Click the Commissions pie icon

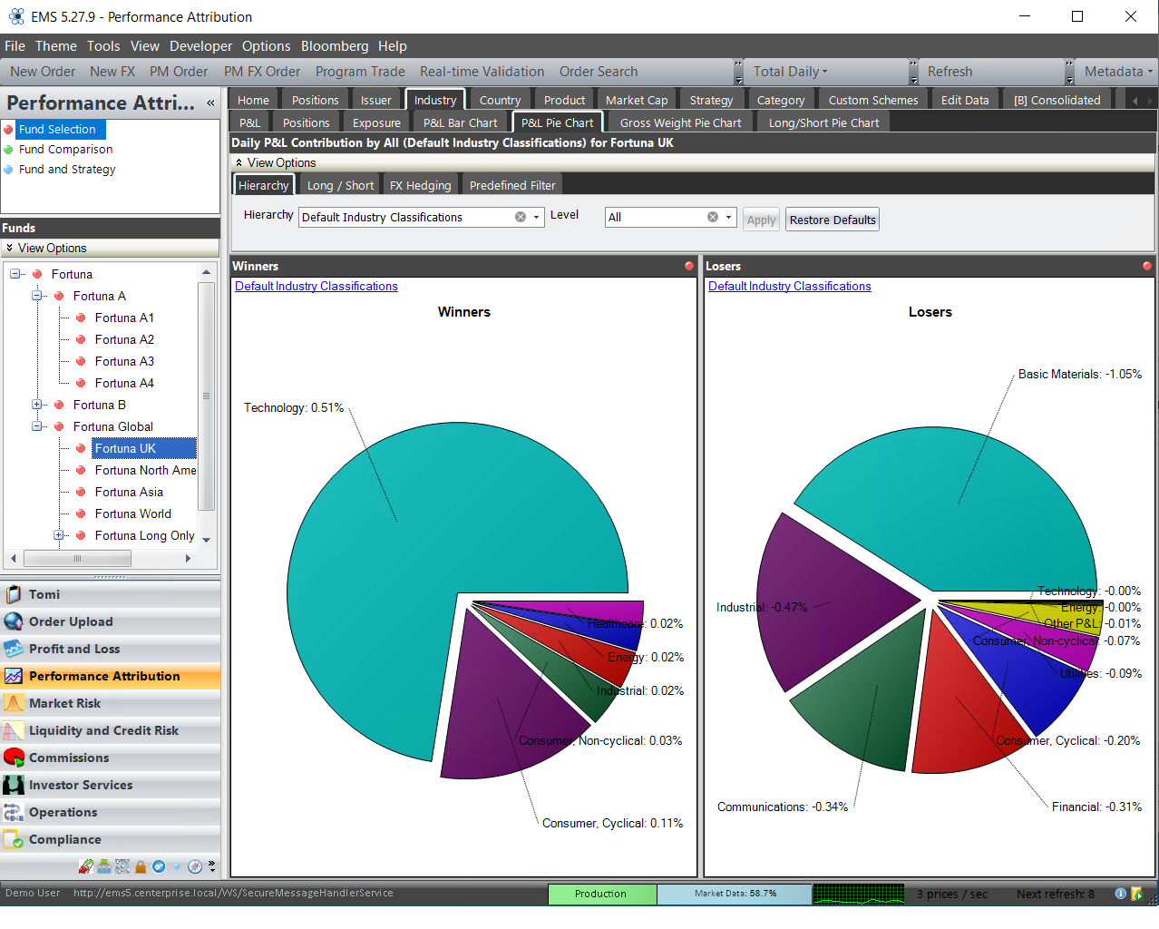point(14,758)
